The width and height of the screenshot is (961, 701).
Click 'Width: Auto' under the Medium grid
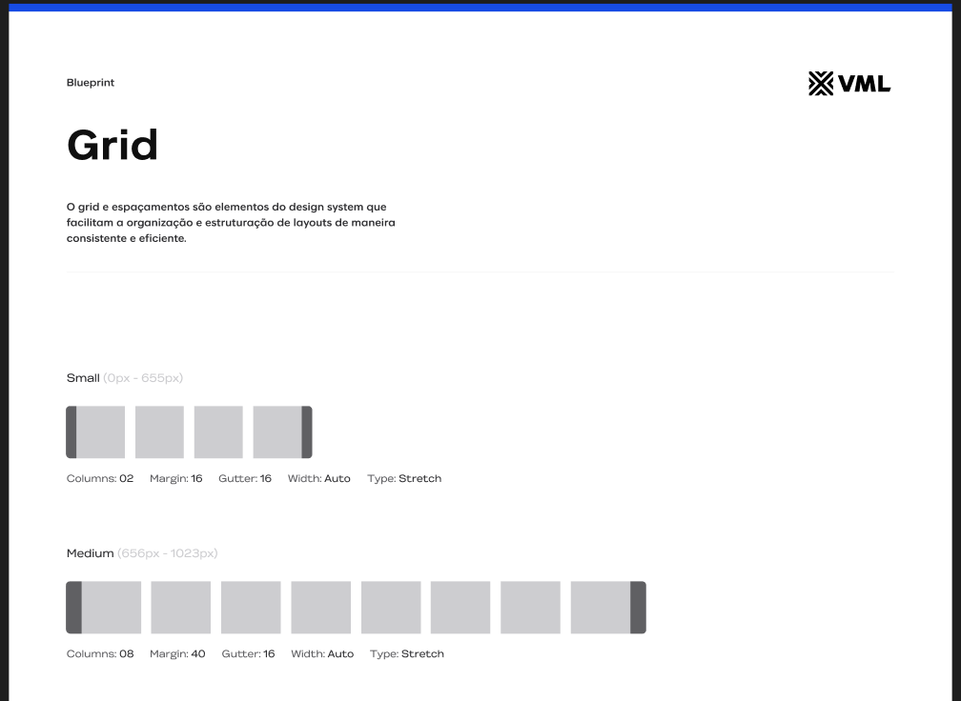322,653
